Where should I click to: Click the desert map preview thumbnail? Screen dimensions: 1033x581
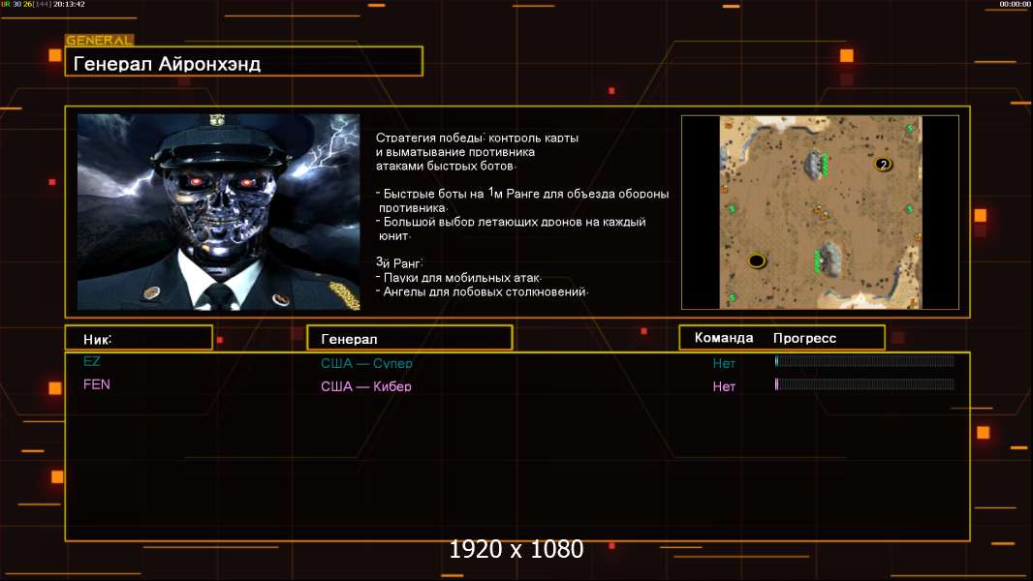pos(820,212)
